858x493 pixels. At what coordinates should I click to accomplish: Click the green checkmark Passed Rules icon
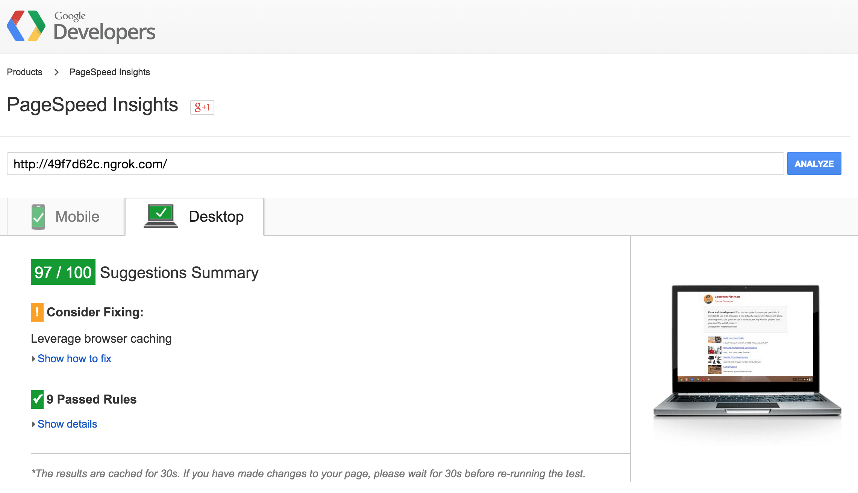point(37,399)
